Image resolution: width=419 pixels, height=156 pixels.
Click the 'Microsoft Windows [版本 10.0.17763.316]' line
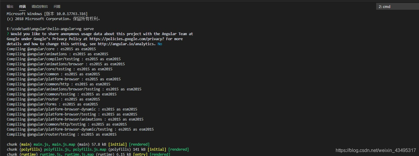pyautogui.click(x=47, y=14)
